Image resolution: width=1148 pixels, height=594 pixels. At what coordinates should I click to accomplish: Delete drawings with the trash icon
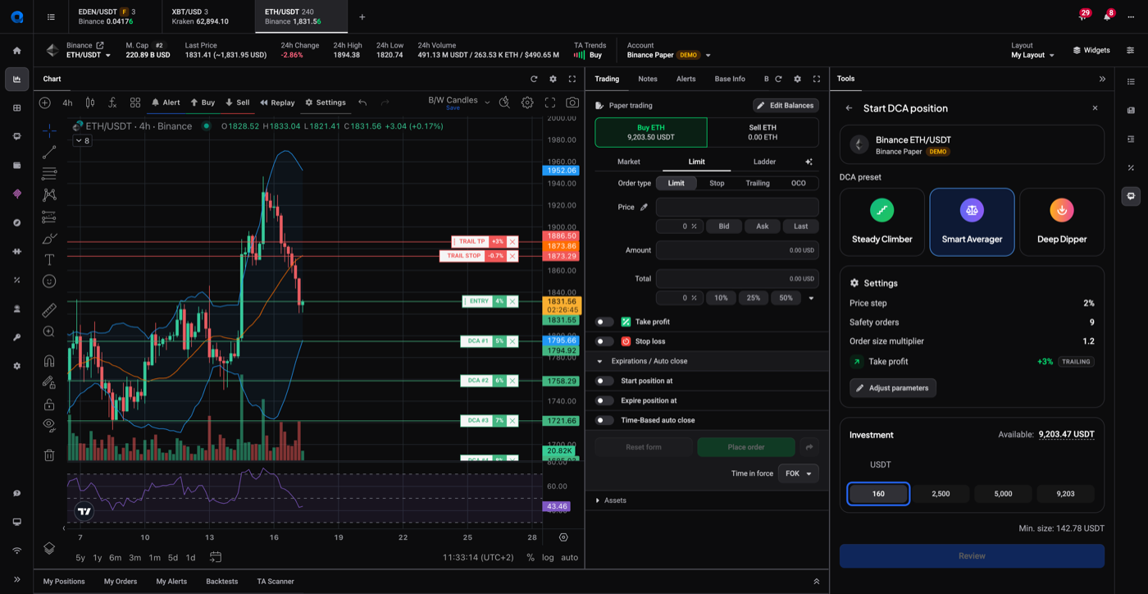pos(49,455)
